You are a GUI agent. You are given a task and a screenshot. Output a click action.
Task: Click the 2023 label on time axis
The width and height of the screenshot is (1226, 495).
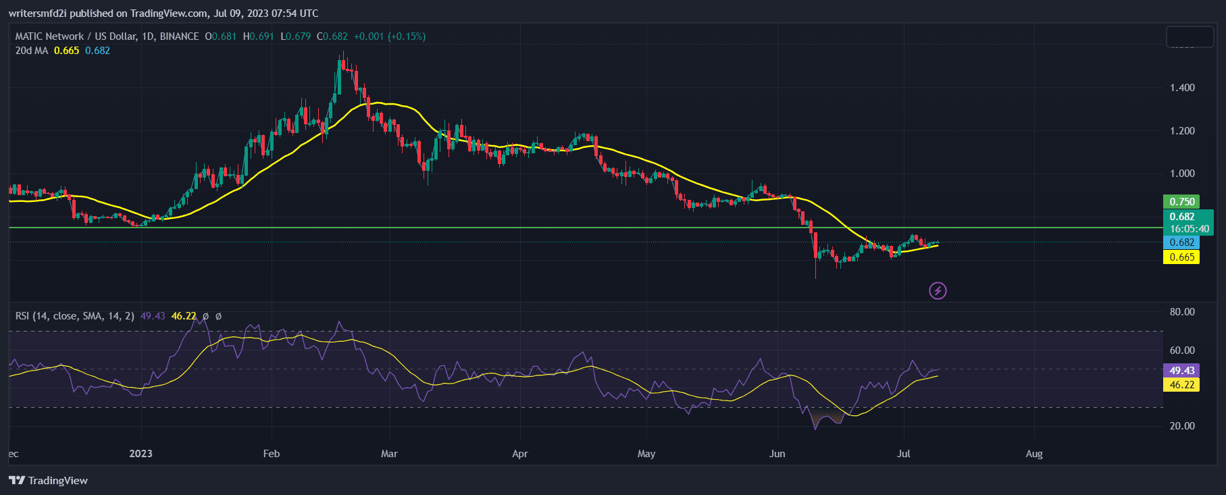click(x=141, y=454)
